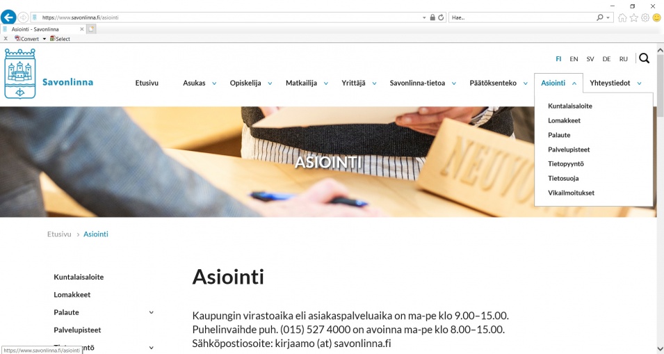Go to Etusivu breadcrumb link
The height and width of the screenshot is (354, 664).
[59, 234]
